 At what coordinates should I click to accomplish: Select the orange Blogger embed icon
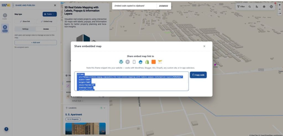click(153, 62)
